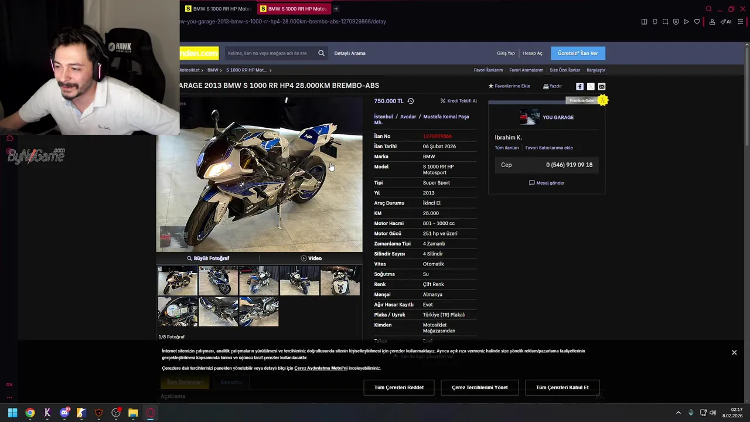Click YOU GARAGE store name
This screenshot has width=750, height=422.
click(558, 117)
